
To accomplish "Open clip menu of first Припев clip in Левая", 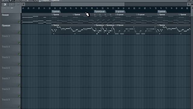I will tap(52, 15).
